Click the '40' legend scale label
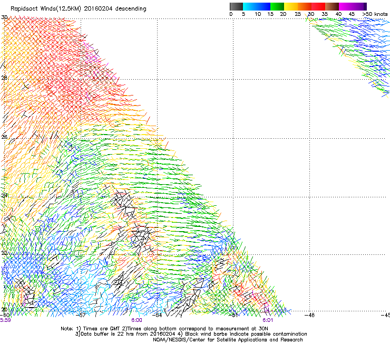390x343 pixels. pos(338,14)
